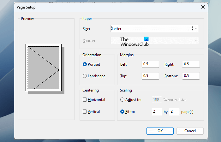The width and height of the screenshot is (221, 142).
Task: Click the Size combo box arrow
Action: pos(196,29)
